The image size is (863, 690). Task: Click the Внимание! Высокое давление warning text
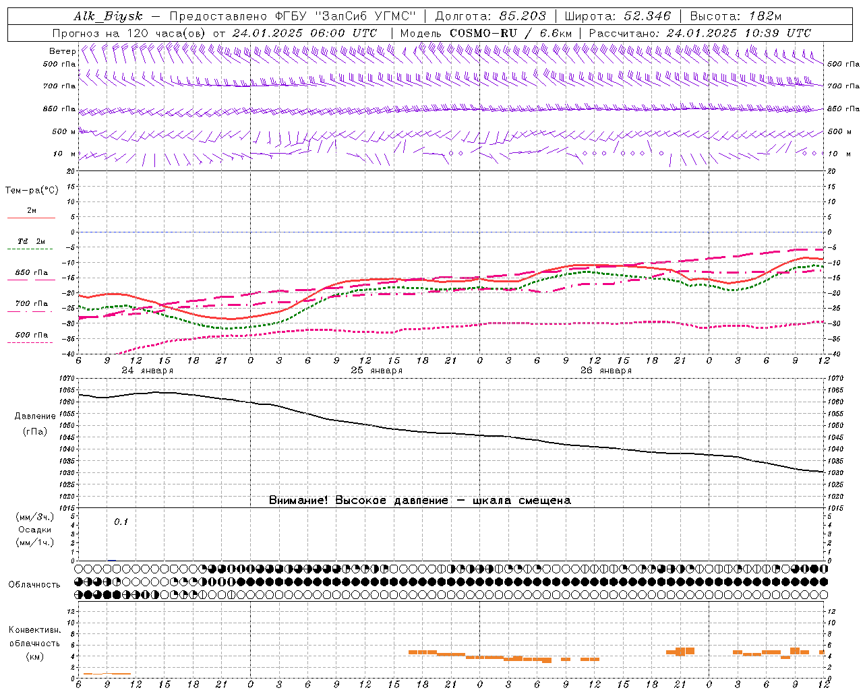coord(419,501)
